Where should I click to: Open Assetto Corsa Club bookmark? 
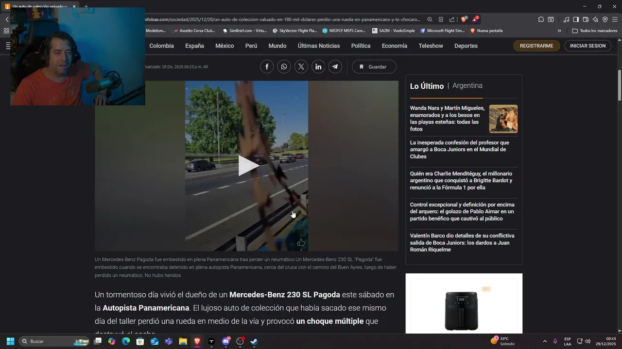pyautogui.click(x=194, y=31)
